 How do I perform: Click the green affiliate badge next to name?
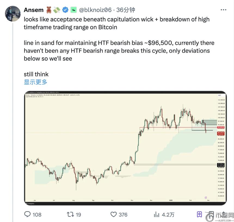click(73, 10)
